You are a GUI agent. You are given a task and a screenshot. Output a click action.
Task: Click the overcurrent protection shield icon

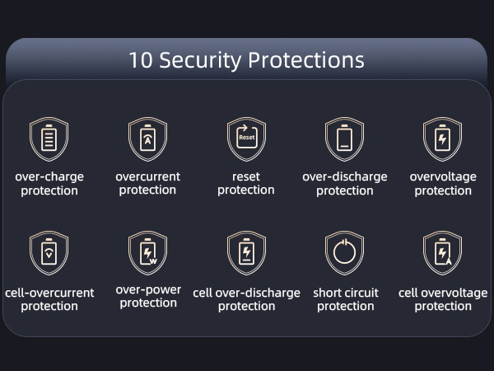[147, 139]
